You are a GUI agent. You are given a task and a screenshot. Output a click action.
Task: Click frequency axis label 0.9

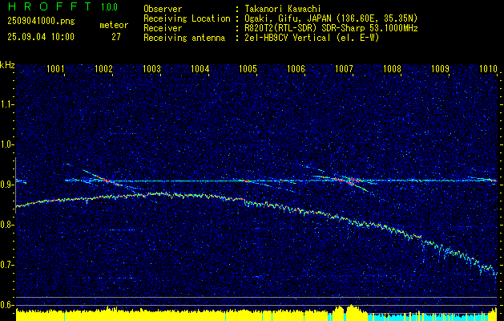tap(6, 185)
